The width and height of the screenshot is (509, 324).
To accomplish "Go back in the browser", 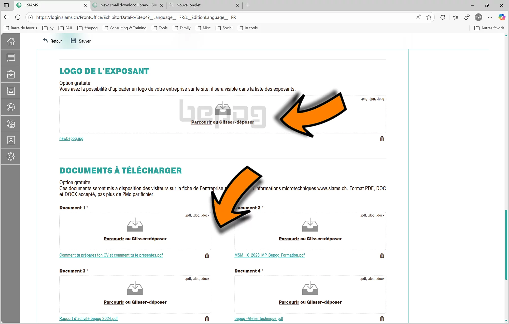I will [6, 17].
